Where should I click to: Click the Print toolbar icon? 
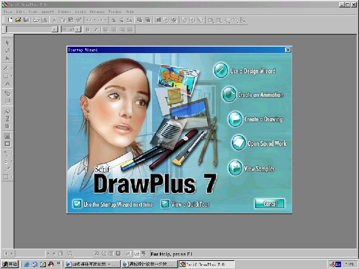pos(36,20)
